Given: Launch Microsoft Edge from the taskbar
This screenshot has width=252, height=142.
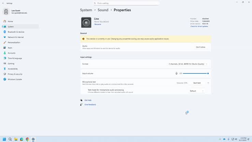Looking at the screenshot, I should [x=22, y=139].
